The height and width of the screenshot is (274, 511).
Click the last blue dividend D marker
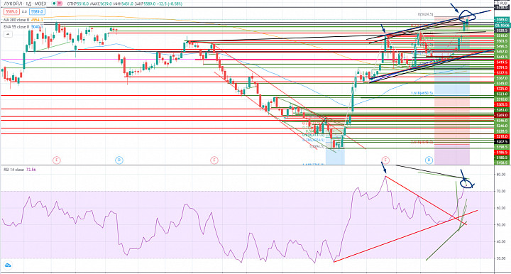coord(429,160)
